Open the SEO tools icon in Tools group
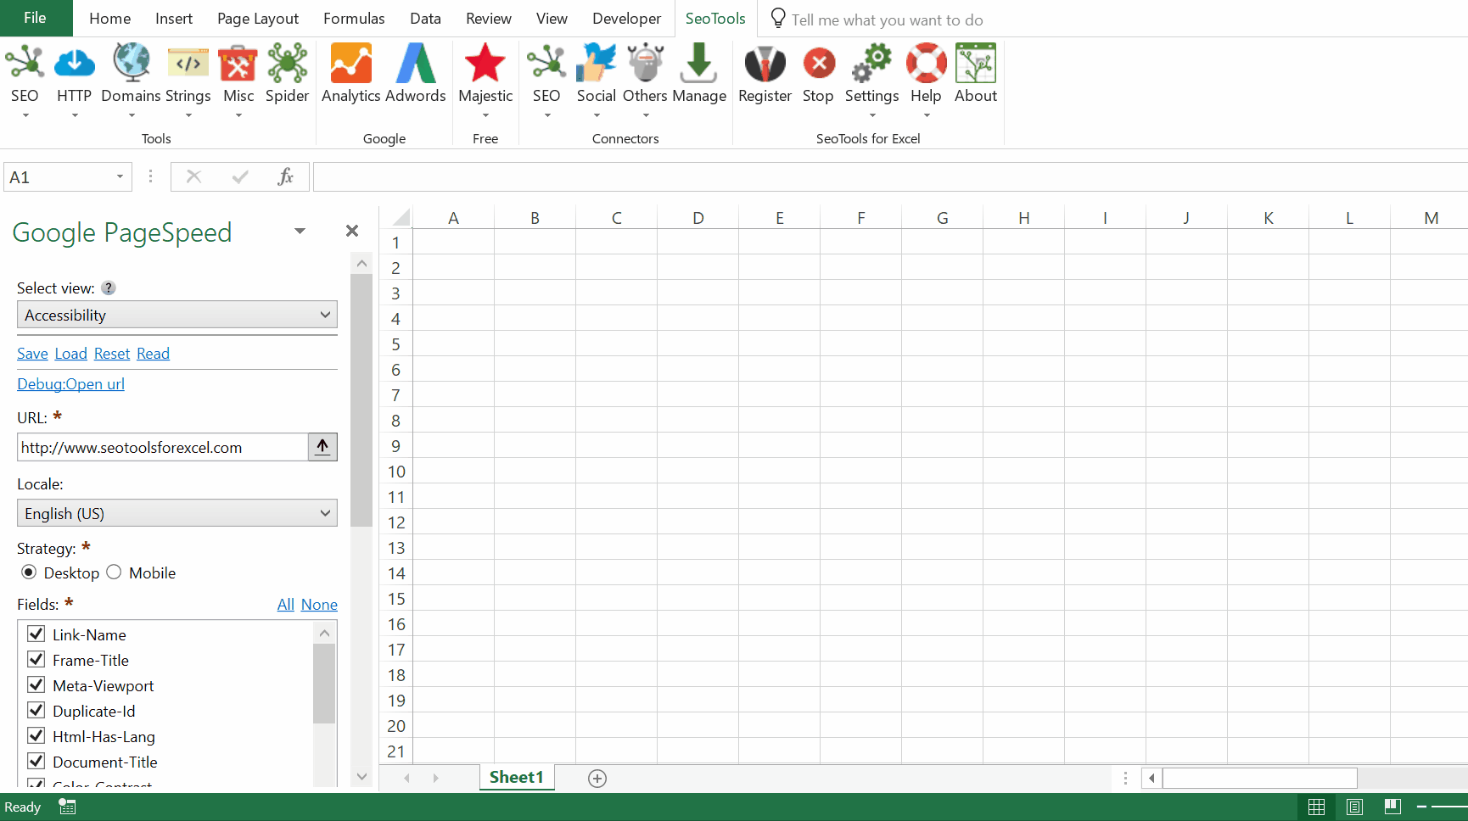 25,64
